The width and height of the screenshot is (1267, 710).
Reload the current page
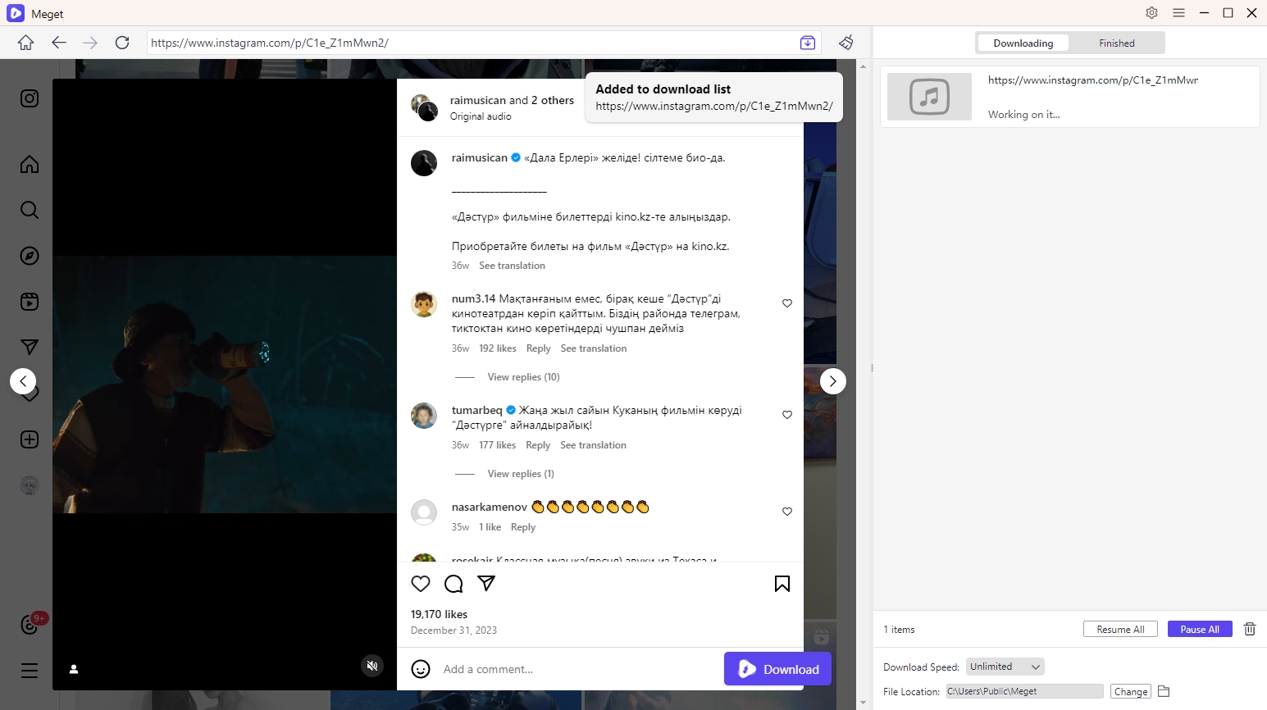122,43
